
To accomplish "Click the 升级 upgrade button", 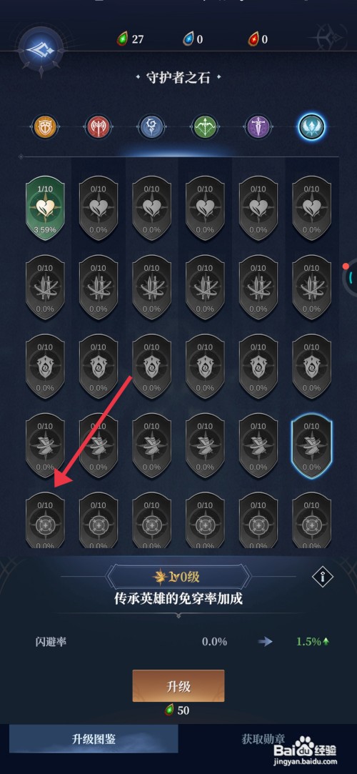I will click(178, 685).
